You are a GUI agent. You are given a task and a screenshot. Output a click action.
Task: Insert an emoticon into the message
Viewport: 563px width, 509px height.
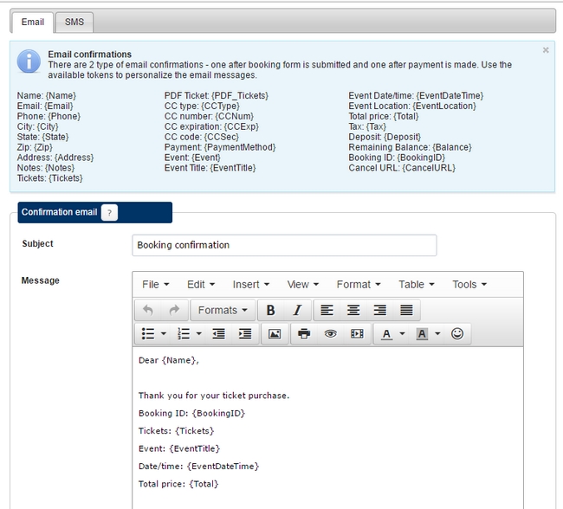click(457, 333)
